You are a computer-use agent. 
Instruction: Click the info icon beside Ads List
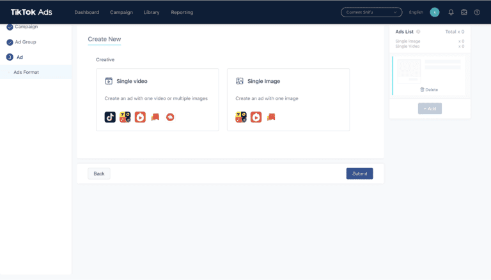418,31
